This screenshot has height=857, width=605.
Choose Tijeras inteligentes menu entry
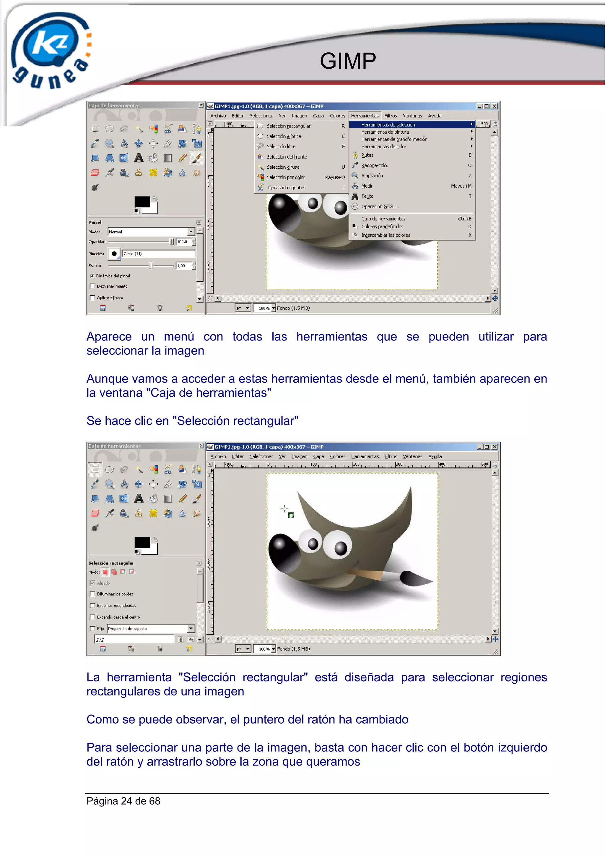(x=301, y=188)
